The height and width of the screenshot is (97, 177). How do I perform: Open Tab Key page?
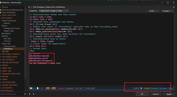coord(7,41)
